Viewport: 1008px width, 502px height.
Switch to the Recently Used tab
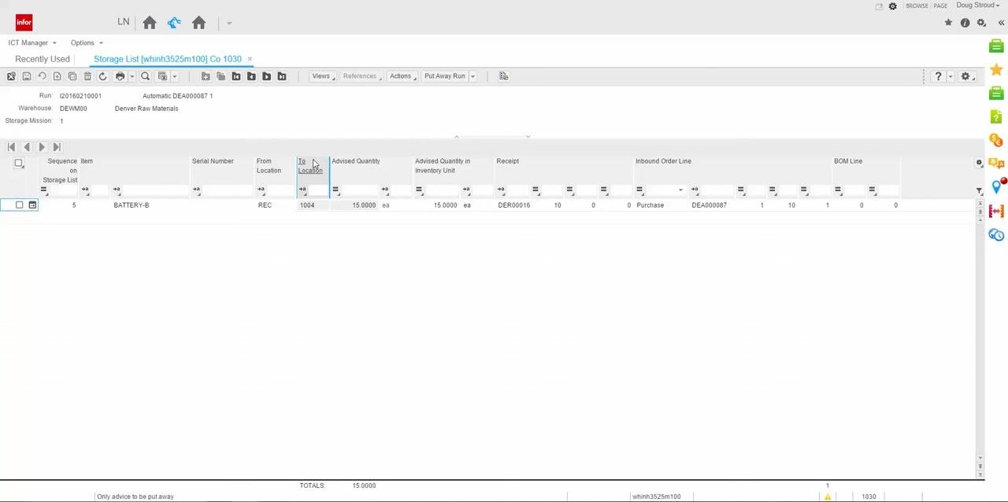43,59
